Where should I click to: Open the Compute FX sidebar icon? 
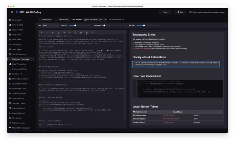point(10,74)
